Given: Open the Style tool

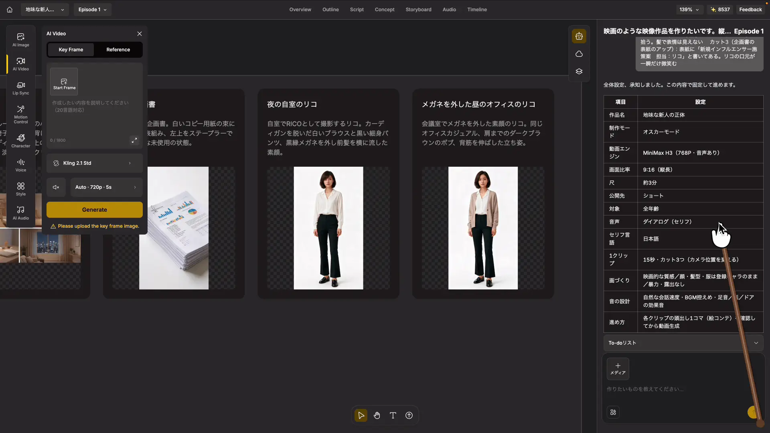Looking at the screenshot, I should (x=21, y=189).
